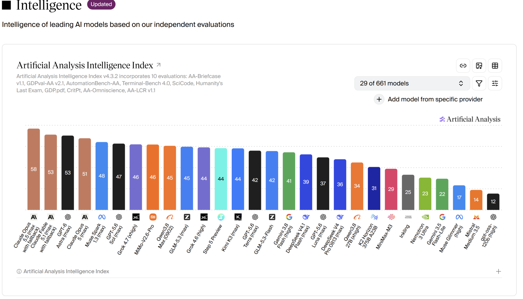
Task: Click Add model from specific provider
Action: [x=435, y=99]
